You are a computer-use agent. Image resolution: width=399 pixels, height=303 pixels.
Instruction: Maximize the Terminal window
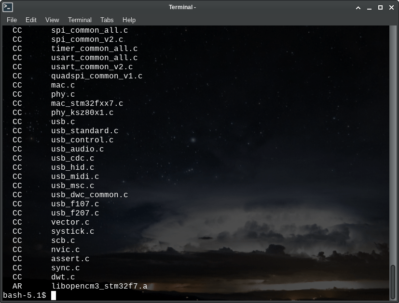tap(380, 8)
